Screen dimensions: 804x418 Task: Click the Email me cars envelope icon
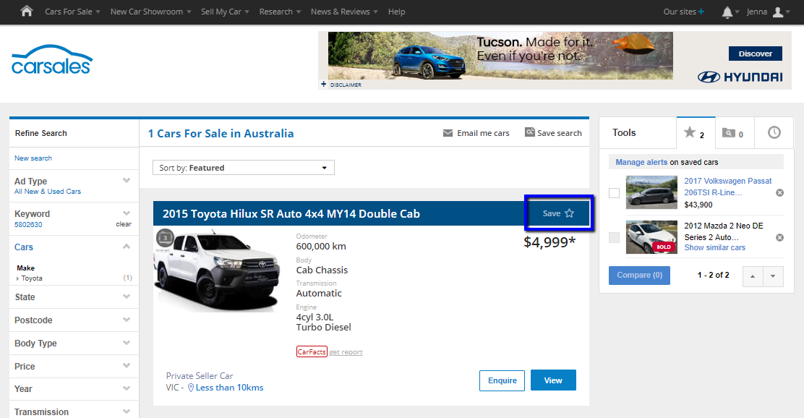[x=448, y=133]
